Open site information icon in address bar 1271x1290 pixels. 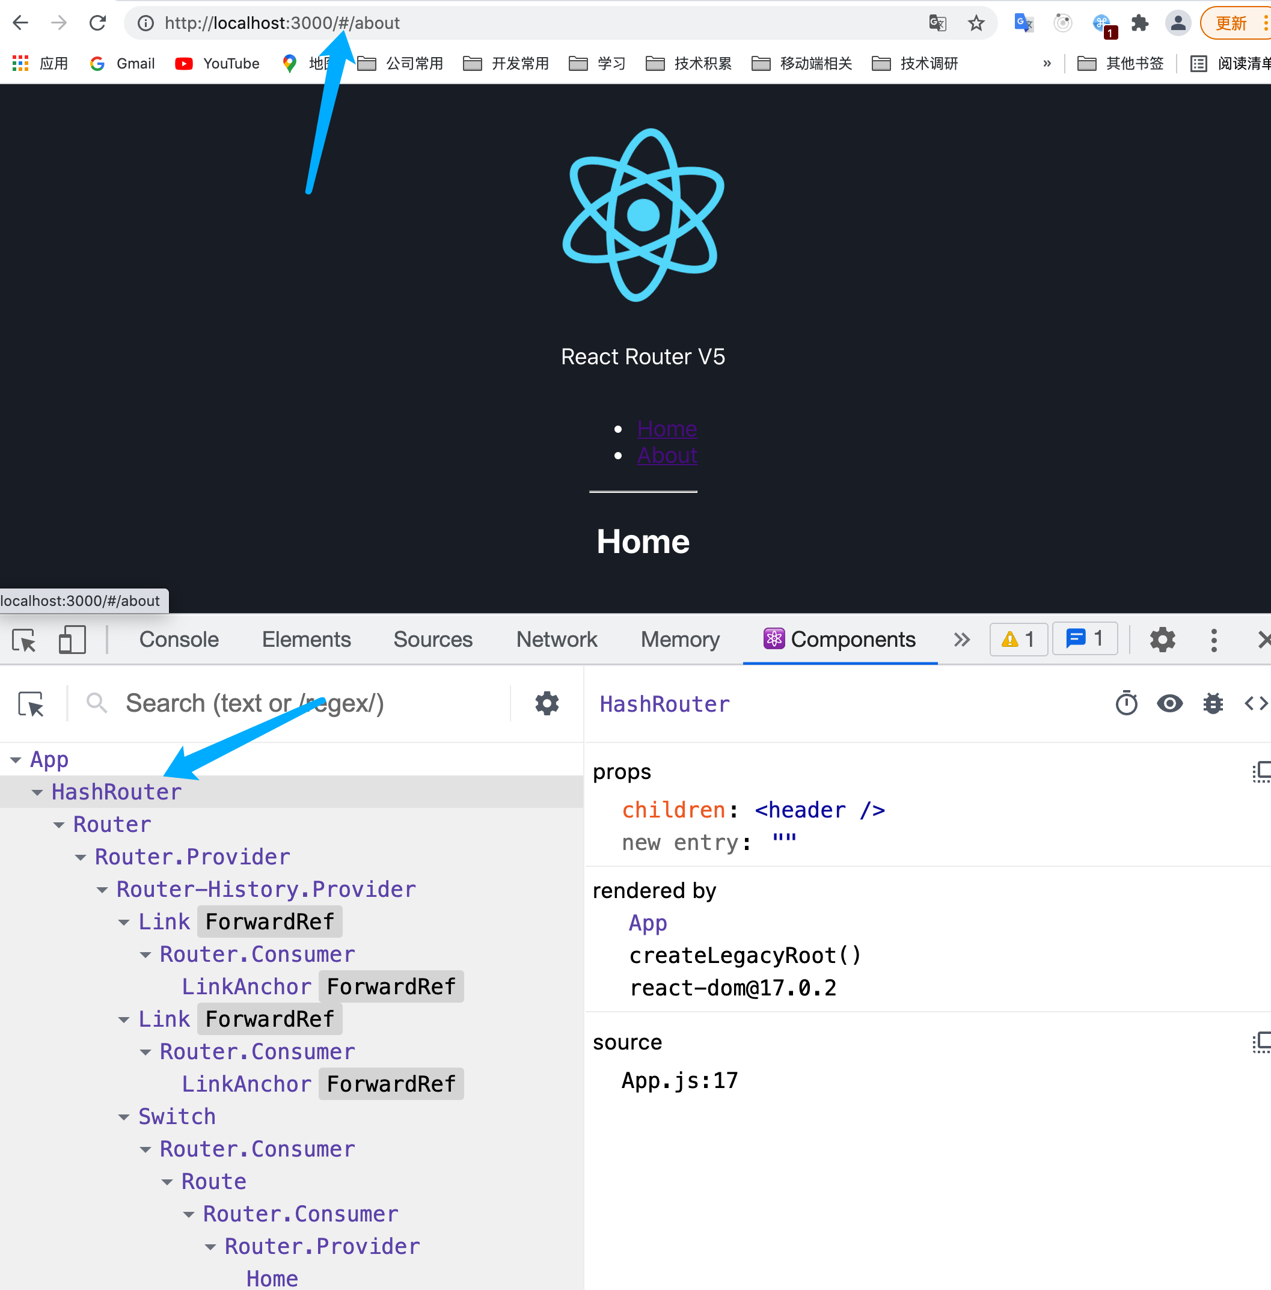click(x=145, y=23)
